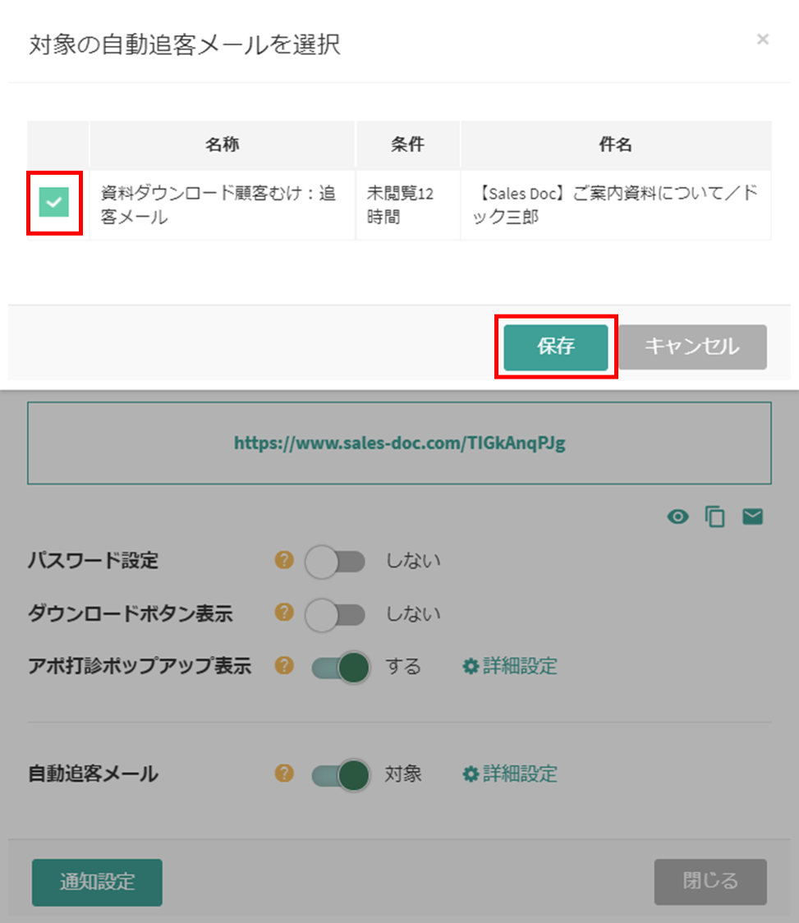
Task: Click the gear icon next to アポ打診 詳細設定
Action: click(470, 667)
